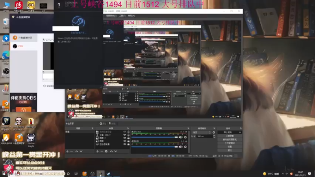Pop out Controls (控件) dock icon
This screenshot has width=315, height=177.
[x=241, y=128]
